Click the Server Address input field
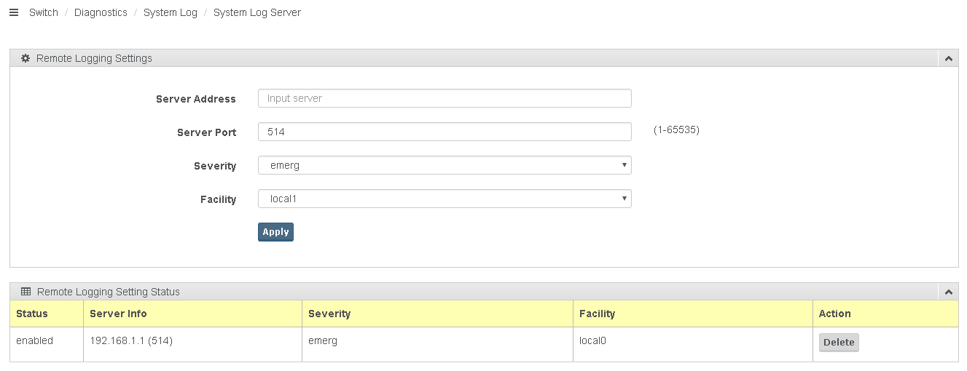Screen dimensions: 967x371 click(x=445, y=98)
